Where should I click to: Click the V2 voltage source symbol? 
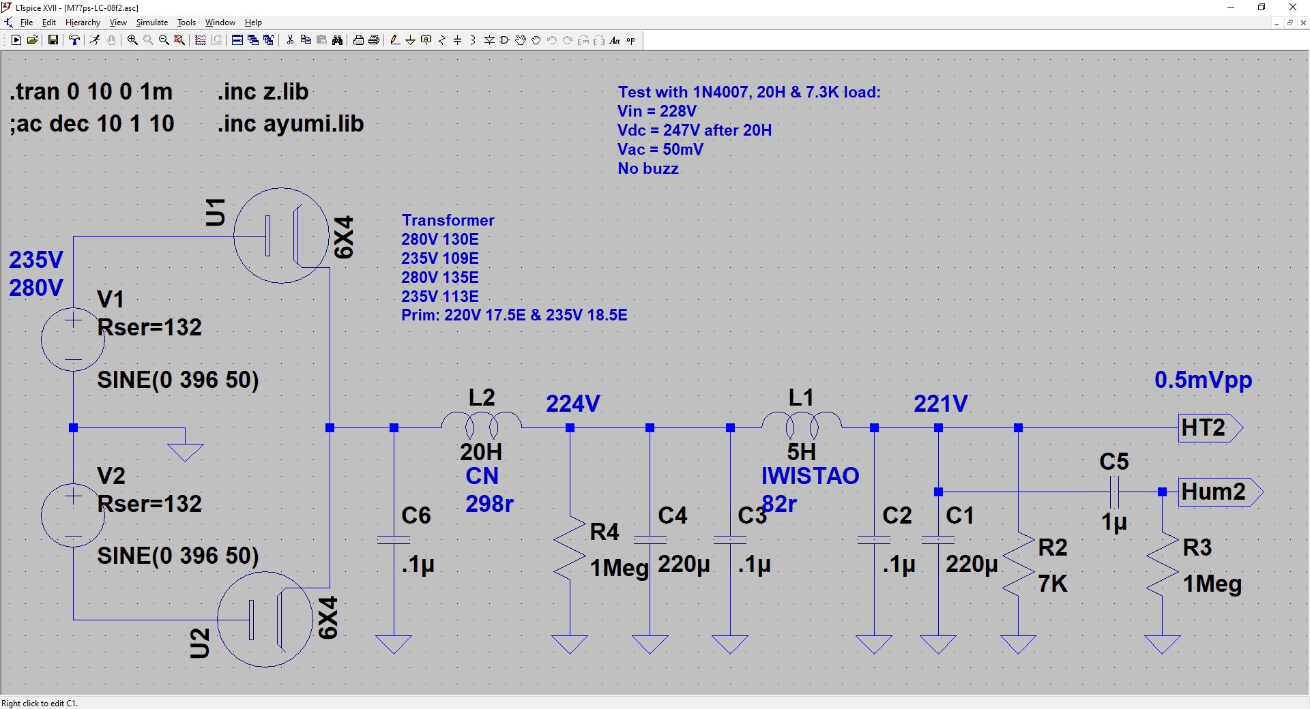tap(73, 516)
